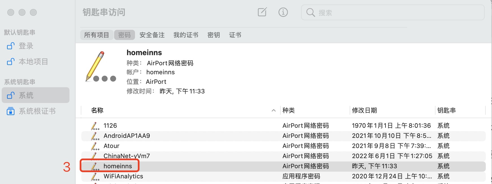Click the 应用程序密码 kind cell of WiFiAnalytics
Screen dimensions: 492x184
click(x=301, y=176)
